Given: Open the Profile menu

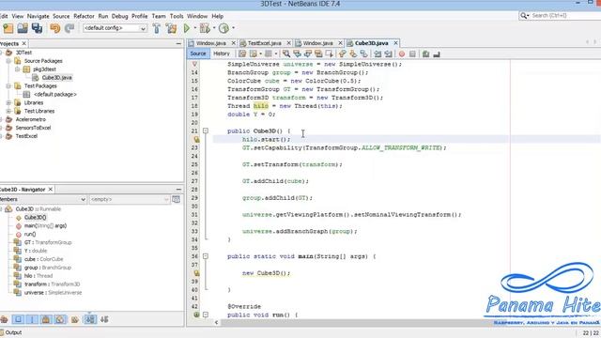Looking at the screenshot, I should coord(140,16).
